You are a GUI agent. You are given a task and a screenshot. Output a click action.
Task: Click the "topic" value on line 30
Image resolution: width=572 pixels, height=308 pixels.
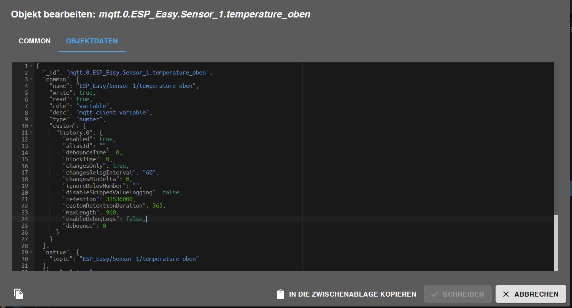(139, 259)
